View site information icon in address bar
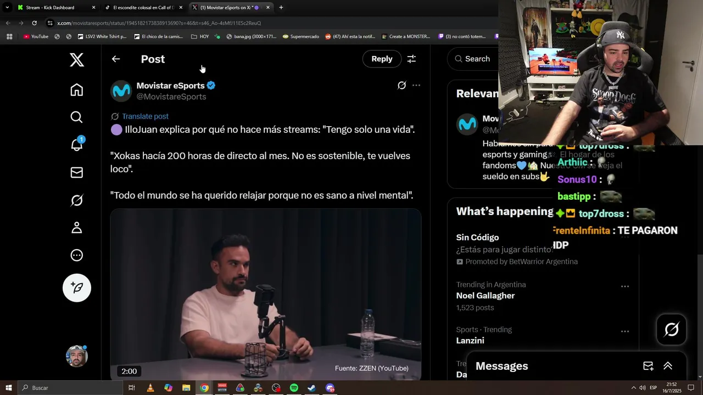 point(50,23)
